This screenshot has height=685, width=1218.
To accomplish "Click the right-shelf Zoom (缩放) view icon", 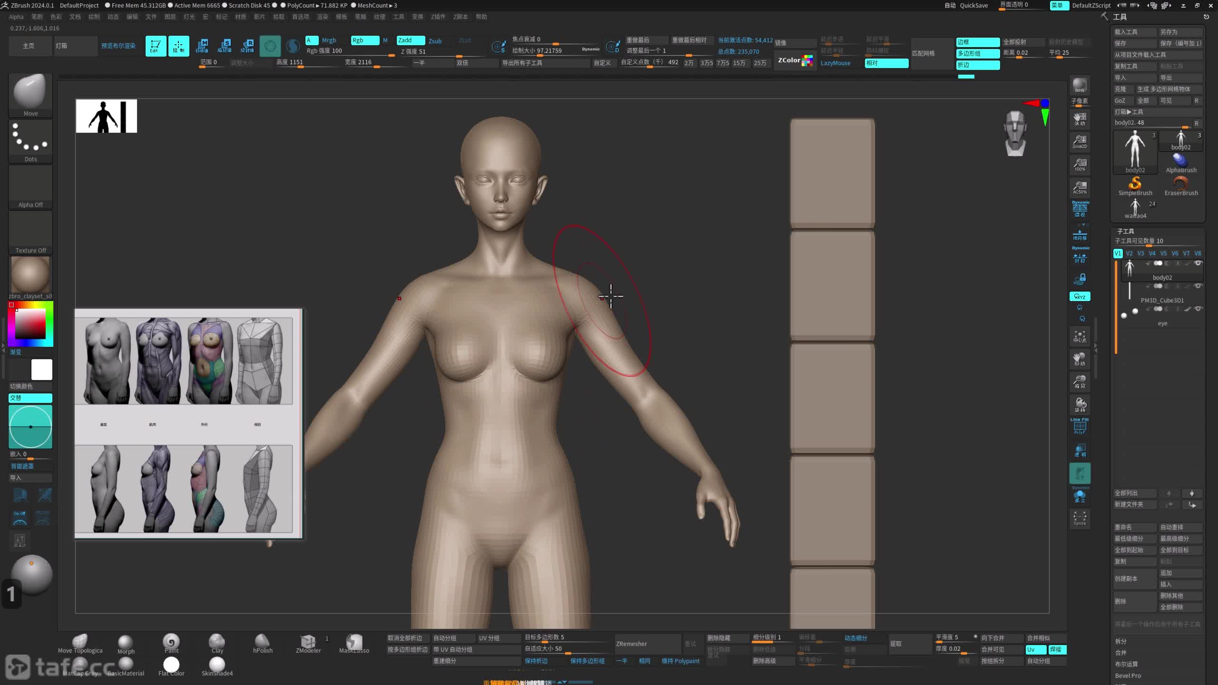I will 1080,382.
